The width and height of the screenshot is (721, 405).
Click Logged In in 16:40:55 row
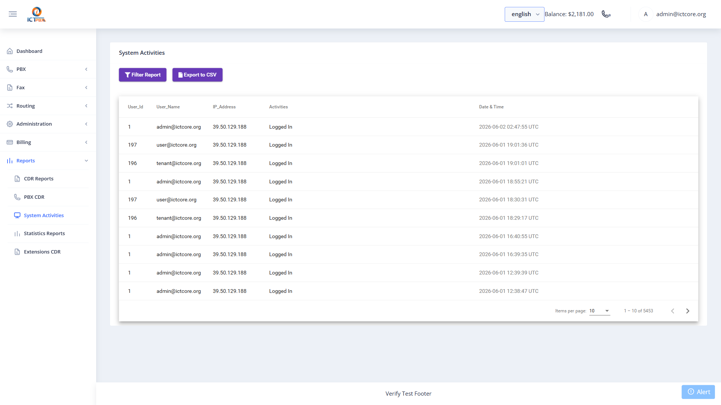pos(281,237)
